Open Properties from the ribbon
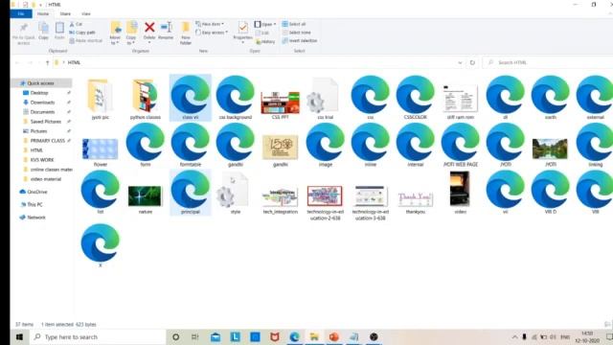613x345 pixels. [242, 32]
